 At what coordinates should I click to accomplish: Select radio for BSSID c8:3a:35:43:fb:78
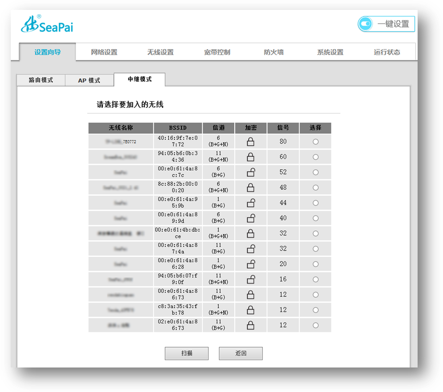click(x=316, y=310)
